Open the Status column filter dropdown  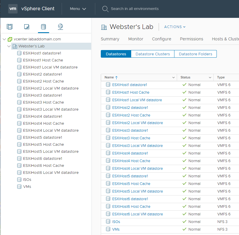[x=210, y=78]
